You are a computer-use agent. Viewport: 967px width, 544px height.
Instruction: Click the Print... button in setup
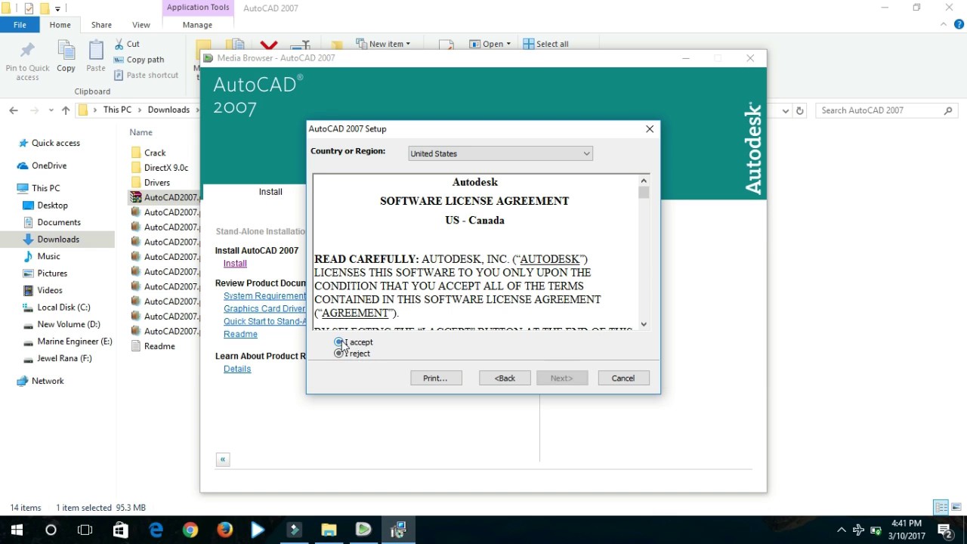click(x=436, y=378)
